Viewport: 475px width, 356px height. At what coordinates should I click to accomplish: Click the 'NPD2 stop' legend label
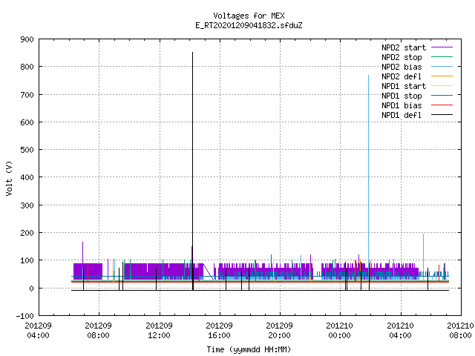tap(402, 57)
